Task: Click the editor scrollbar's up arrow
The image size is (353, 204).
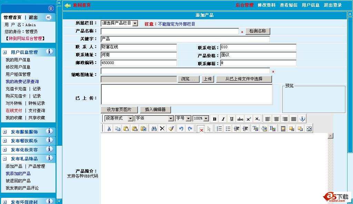Action: 331,136
